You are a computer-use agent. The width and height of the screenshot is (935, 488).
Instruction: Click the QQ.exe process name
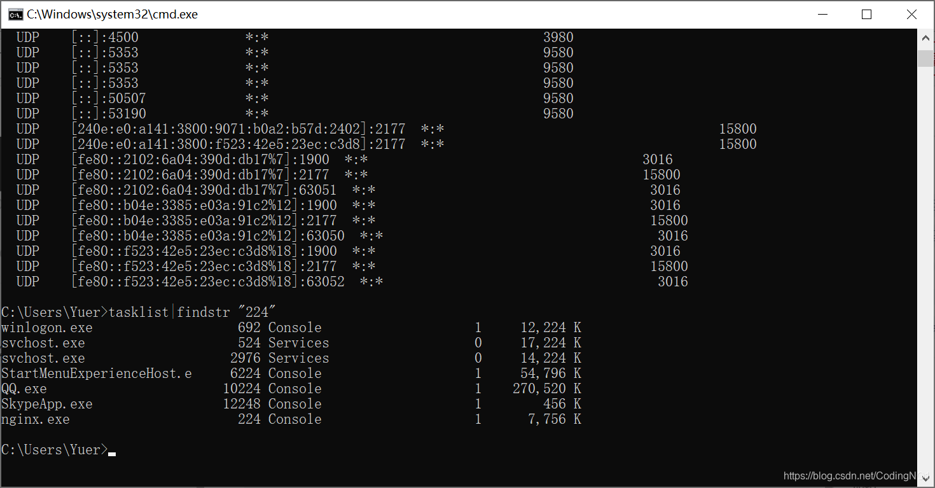click(x=24, y=389)
